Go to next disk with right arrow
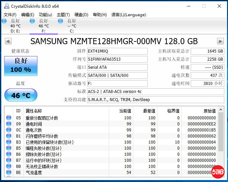Image resolution: width=228 pixels, height=182 pixels. click(x=220, y=41)
